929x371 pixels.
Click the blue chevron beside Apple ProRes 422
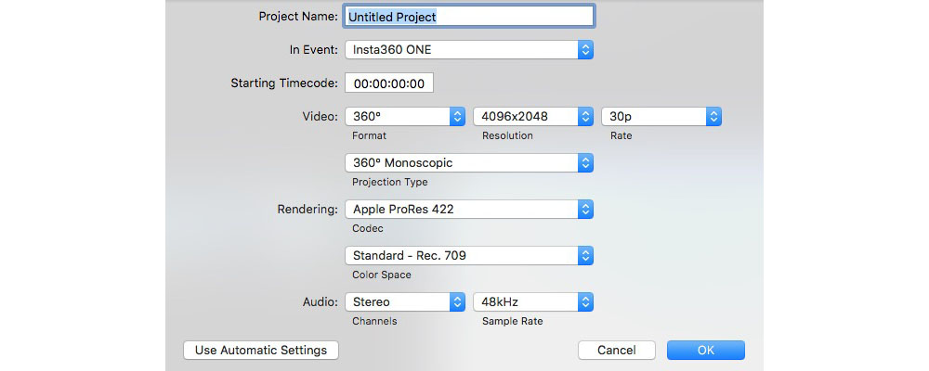tap(585, 210)
